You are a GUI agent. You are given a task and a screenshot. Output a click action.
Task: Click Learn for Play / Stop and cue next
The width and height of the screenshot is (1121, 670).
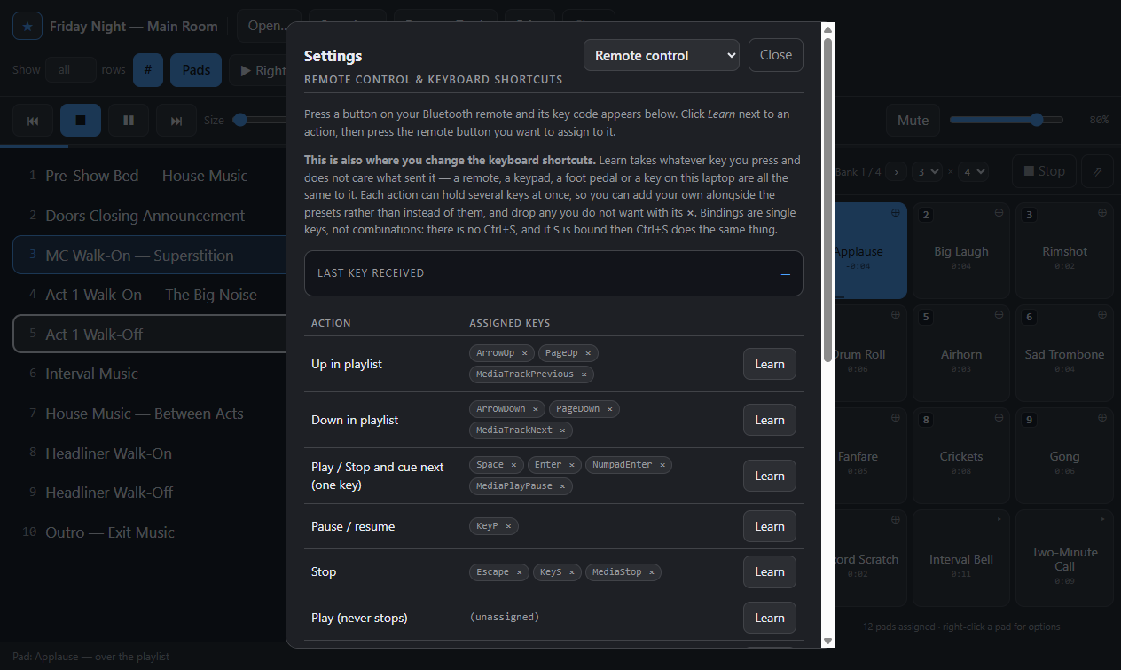tap(770, 476)
